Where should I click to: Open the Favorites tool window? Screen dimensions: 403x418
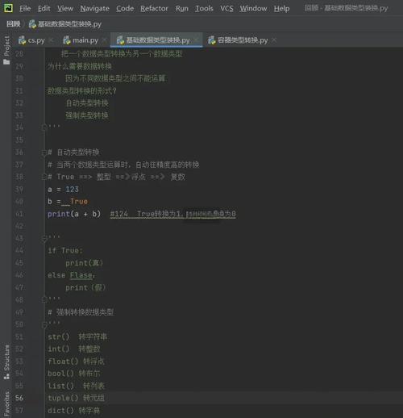(6, 404)
